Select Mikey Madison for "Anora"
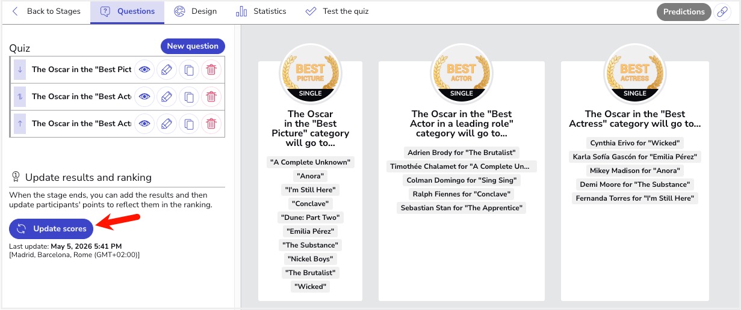Screen dimensions: 741x310 click(x=635, y=171)
